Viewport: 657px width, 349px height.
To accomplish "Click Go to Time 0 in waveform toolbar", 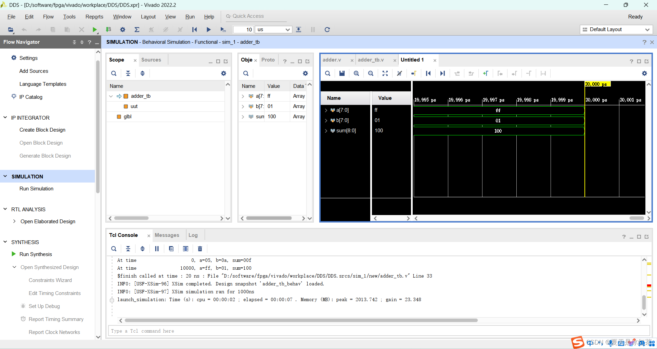I will [428, 73].
